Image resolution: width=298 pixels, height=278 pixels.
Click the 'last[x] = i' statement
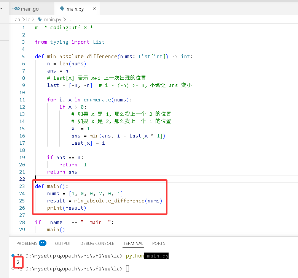[88, 143]
